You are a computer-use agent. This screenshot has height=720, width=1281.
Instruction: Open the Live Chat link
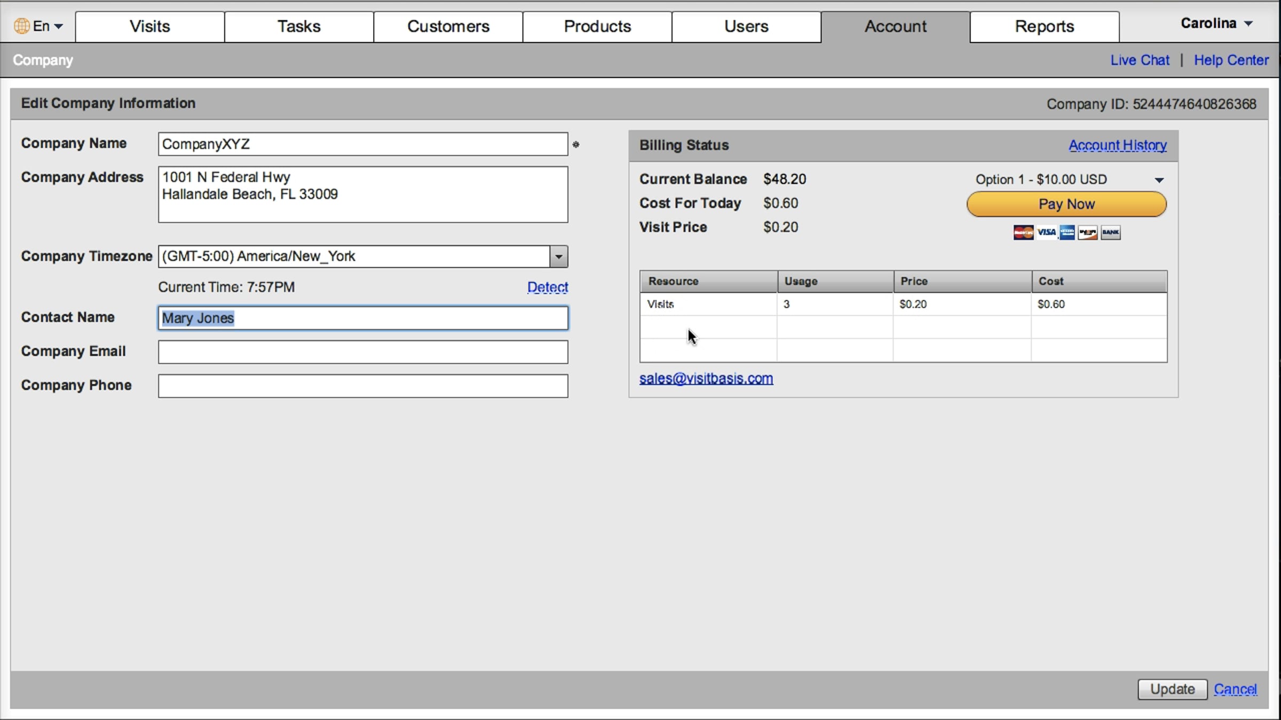(1140, 60)
